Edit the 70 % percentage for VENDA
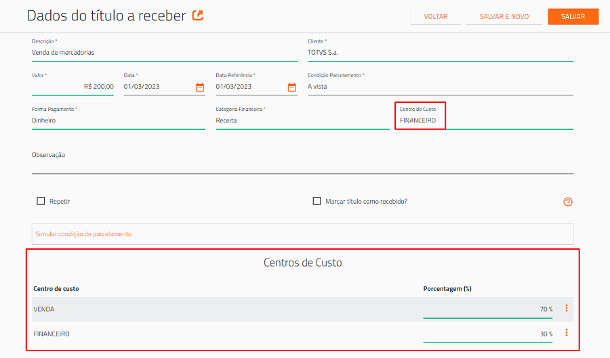Image resolution: width=610 pixels, height=358 pixels. click(x=488, y=309)
